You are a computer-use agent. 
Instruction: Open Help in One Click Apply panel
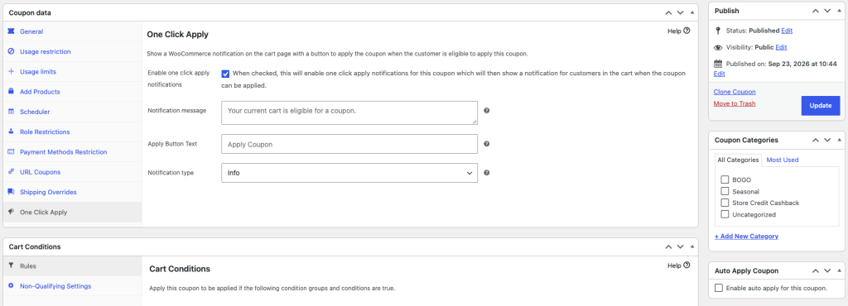coord(679,31)
